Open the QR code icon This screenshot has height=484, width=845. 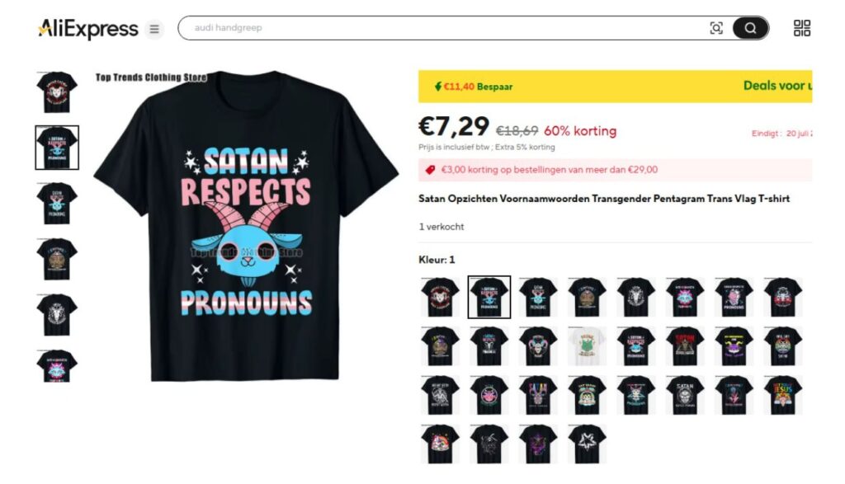(802, 28)
